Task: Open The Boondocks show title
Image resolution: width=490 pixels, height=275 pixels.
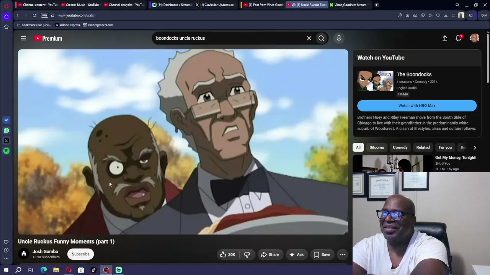Action: click(414, 74)
